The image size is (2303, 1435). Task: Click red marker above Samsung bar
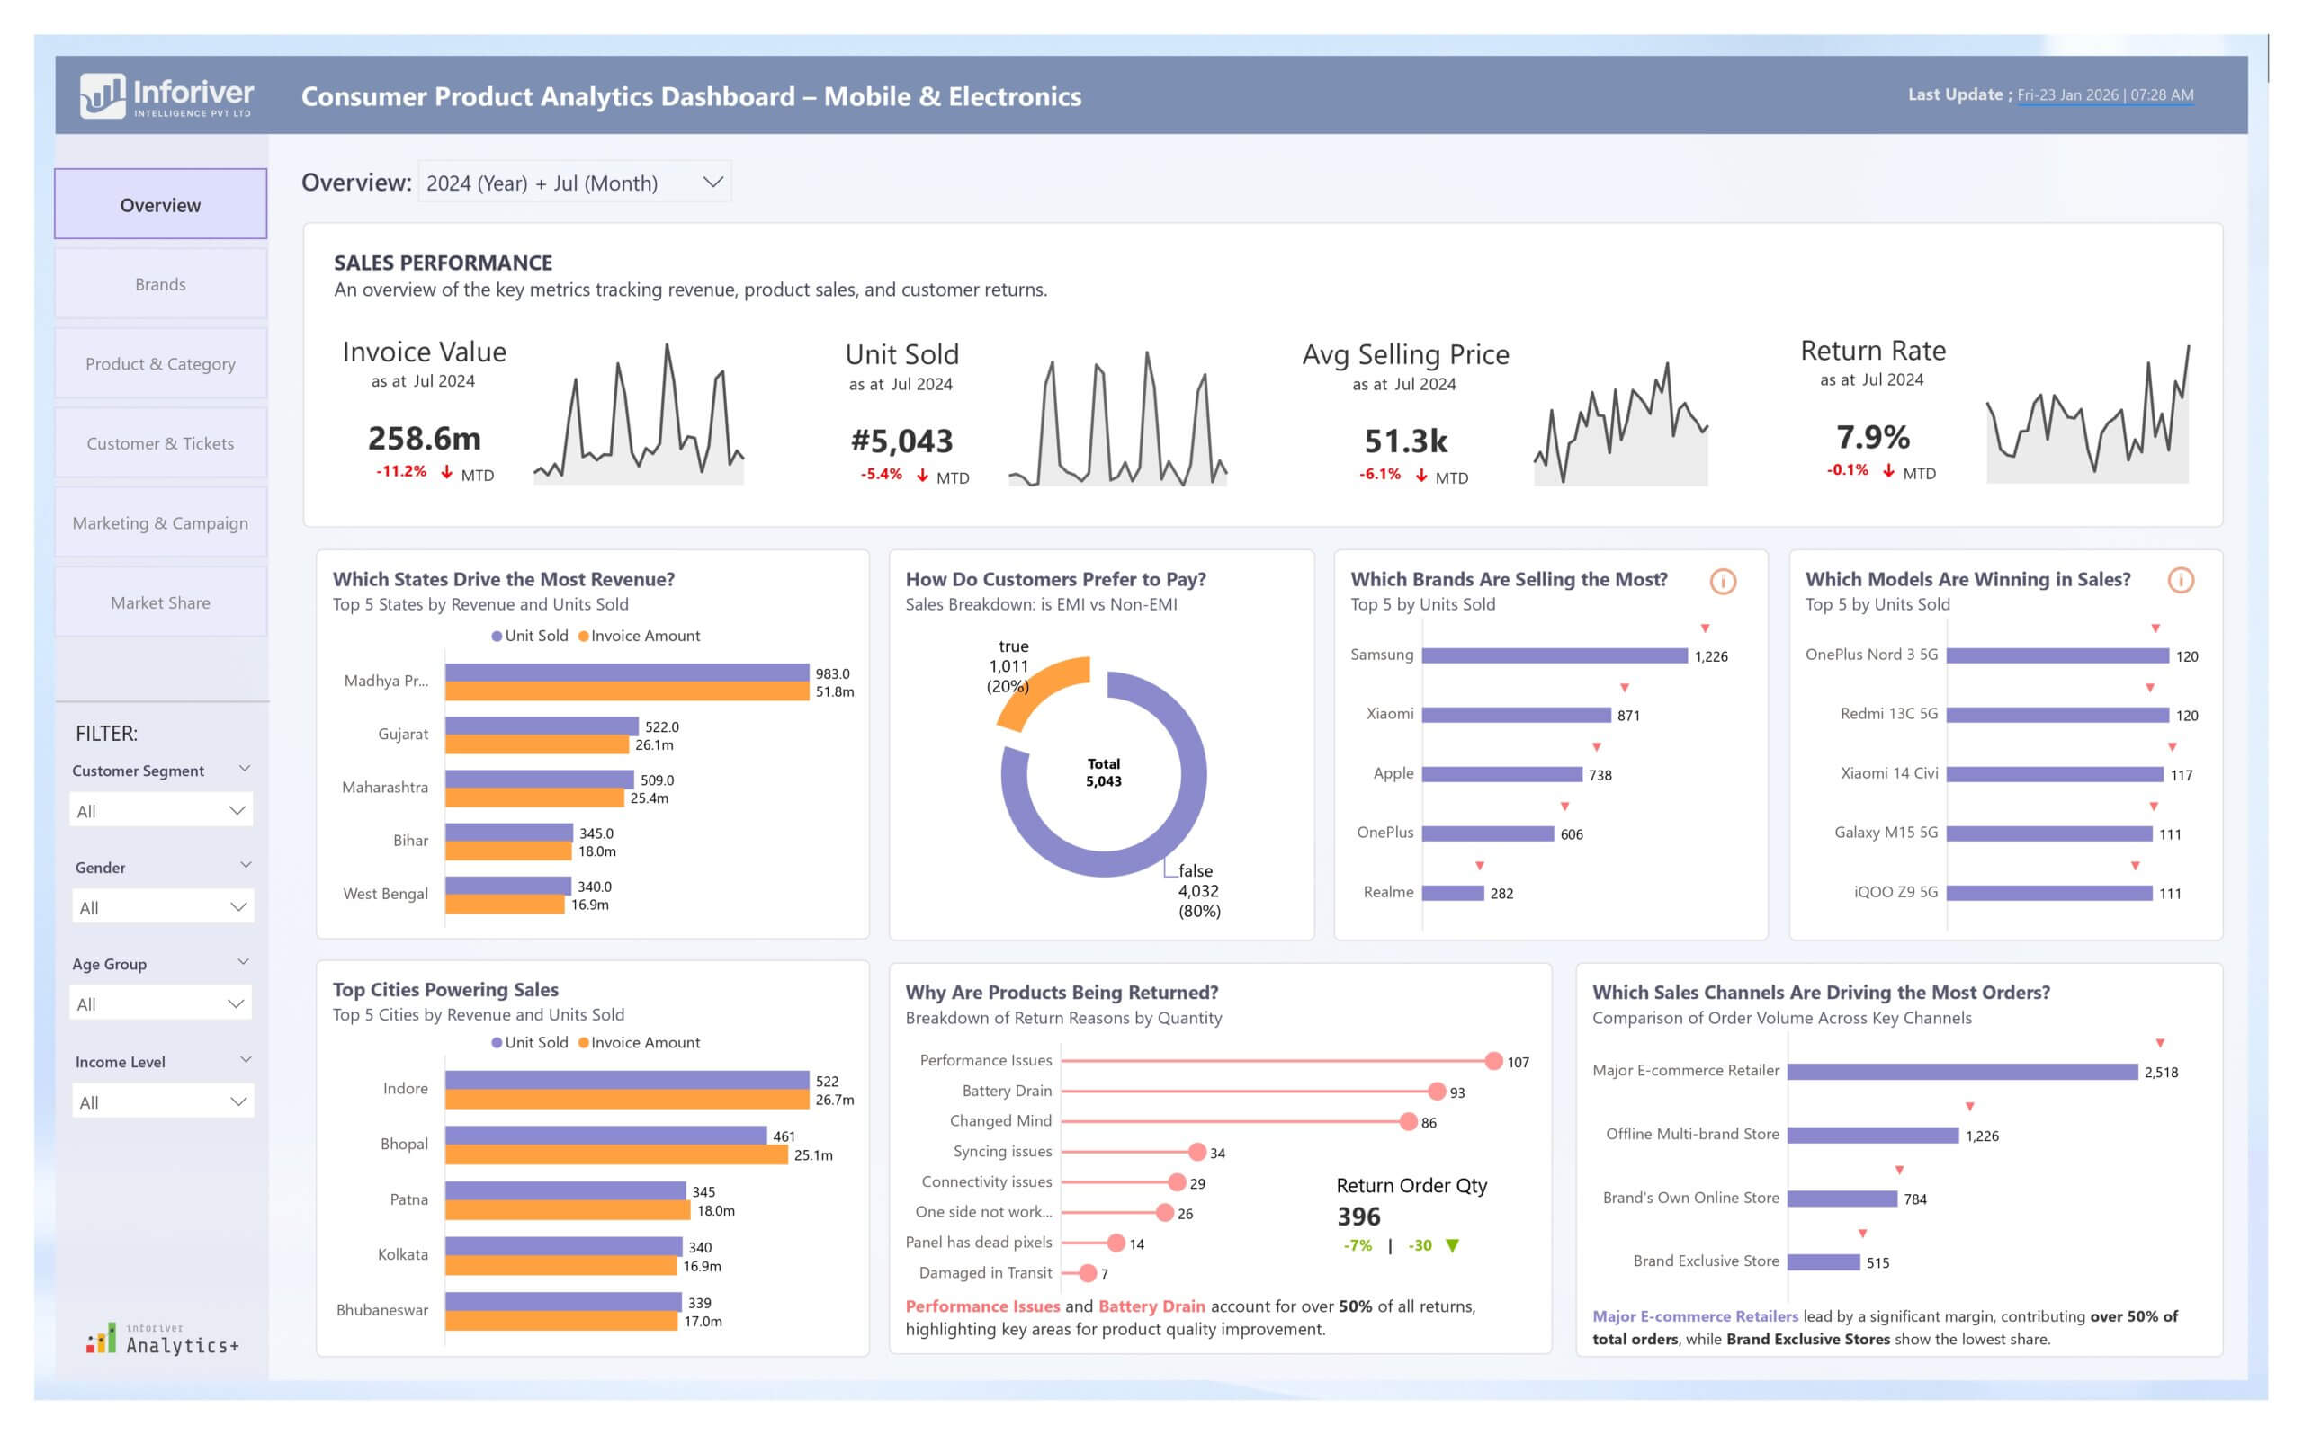point(1705,628)
